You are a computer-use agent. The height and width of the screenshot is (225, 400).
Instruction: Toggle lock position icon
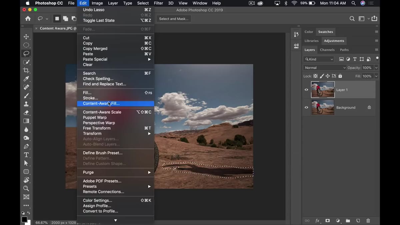click(328, 76)
